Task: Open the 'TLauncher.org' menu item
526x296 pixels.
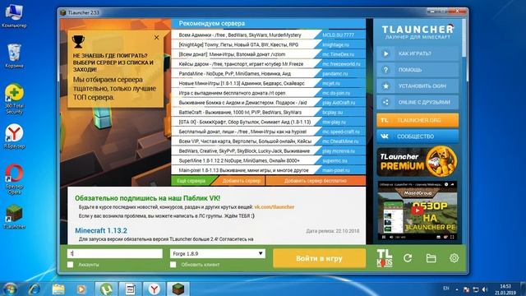Action: [418, 120]
